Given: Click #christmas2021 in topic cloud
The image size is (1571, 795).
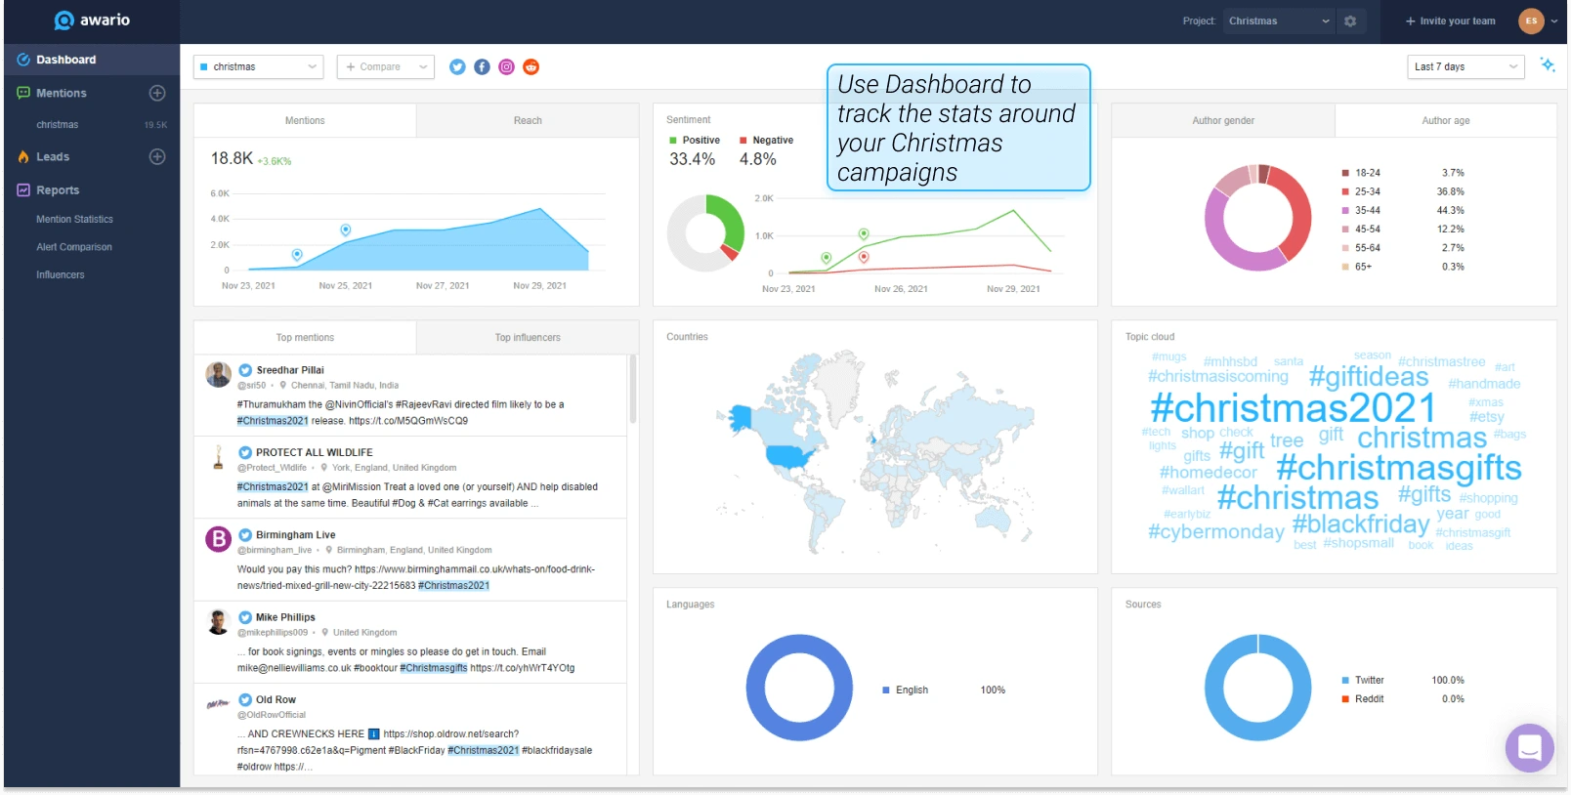Looking at the screenshot, I should (1293, 408).
